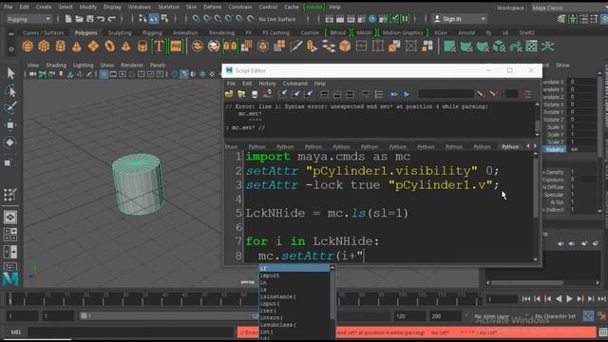Viewport: 608px width, 342px height.
Task: Click the Go to End of range button
Action: 601,299
